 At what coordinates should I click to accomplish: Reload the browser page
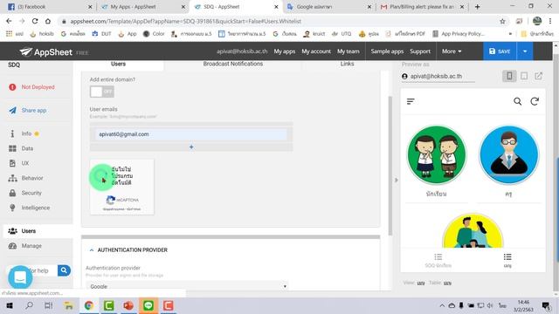click(35, 21)
